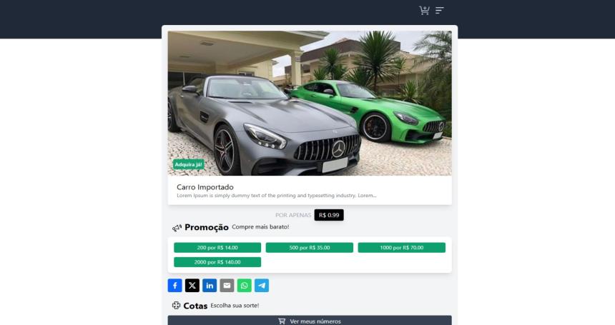
Task: Choose the 1000 por R$ 70.00 offer
Action: coord(402,247)
